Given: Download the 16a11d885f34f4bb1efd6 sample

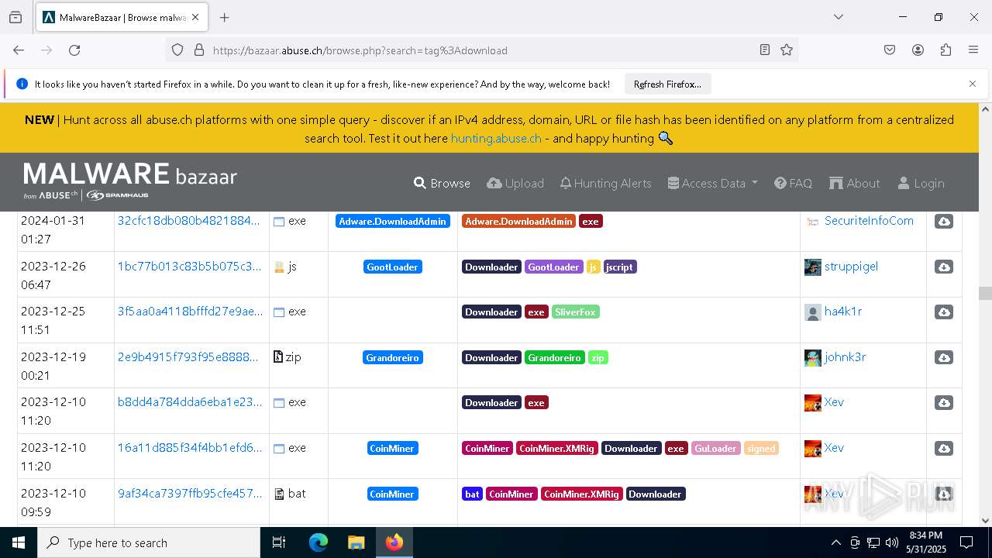Looking at the screenshot, I should click(944, 448).
